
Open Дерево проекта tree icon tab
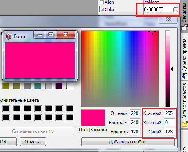(184, 76)
